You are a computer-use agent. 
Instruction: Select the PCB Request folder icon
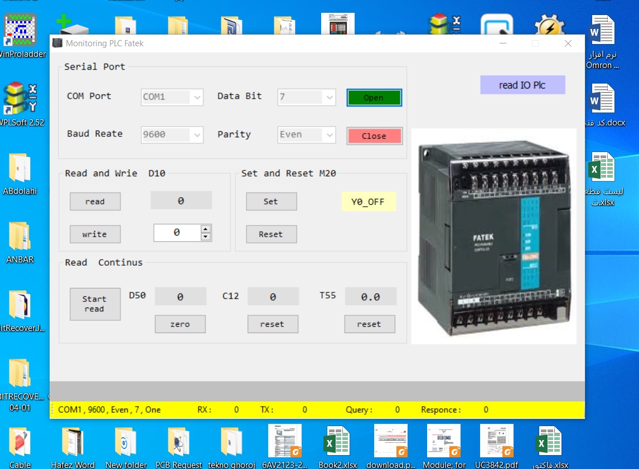(x=179, y=442)
